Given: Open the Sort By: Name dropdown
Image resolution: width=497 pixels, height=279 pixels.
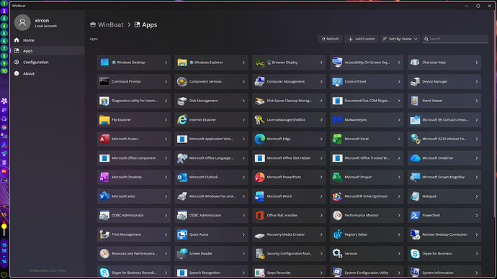Looking at the screenshot, I should (400, 39).
